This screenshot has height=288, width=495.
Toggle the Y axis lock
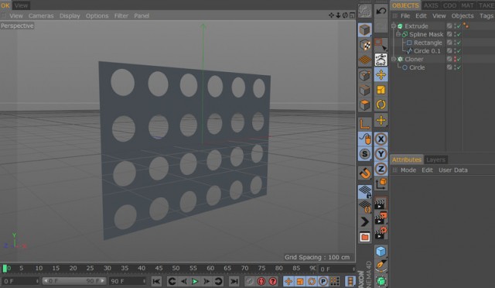click(x=381, y=154)
